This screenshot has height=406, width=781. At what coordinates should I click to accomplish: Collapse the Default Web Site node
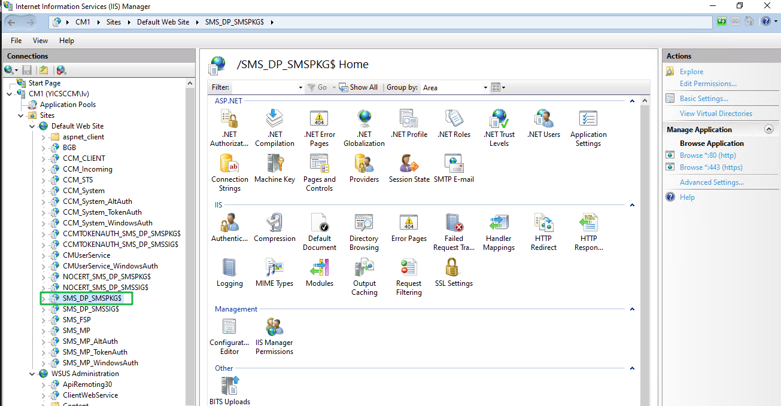[32, 126]
